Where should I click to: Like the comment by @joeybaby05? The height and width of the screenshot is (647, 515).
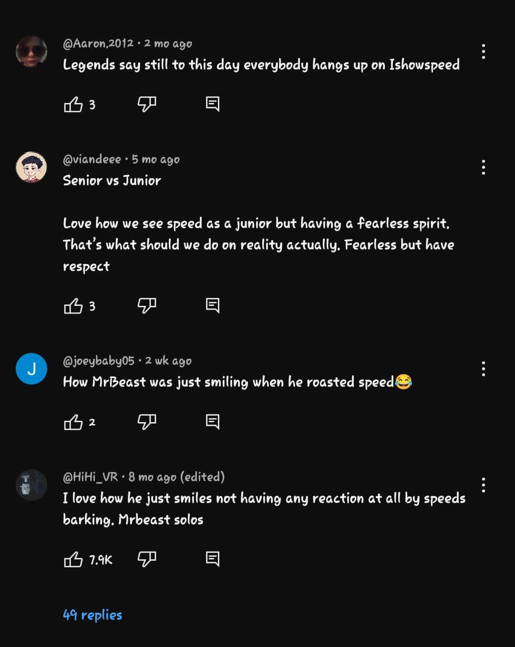coord(74,421)
